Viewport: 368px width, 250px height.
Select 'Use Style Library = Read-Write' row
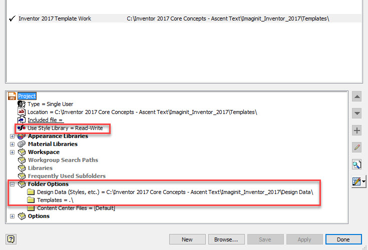(x=65, y=128)
